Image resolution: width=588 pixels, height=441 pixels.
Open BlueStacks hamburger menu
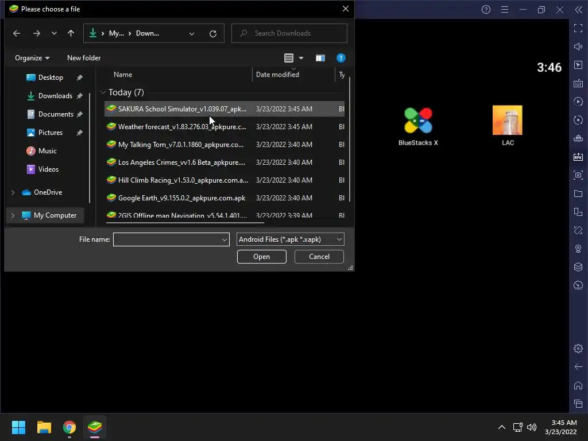505,9
